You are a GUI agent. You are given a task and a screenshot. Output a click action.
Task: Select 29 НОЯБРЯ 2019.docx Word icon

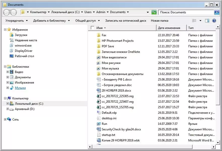tap(99, 91)
